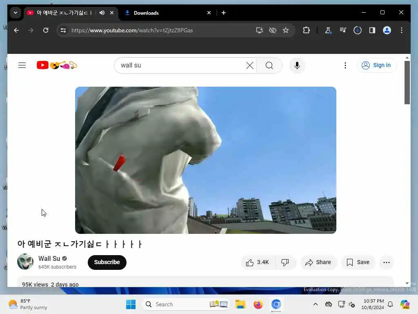
Task: Click the taskbar Search box
Action: point(186,304)
